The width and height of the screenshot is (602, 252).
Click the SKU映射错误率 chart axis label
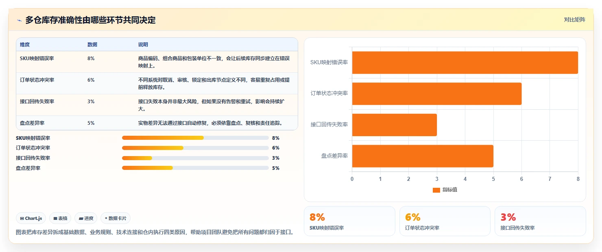329,62
